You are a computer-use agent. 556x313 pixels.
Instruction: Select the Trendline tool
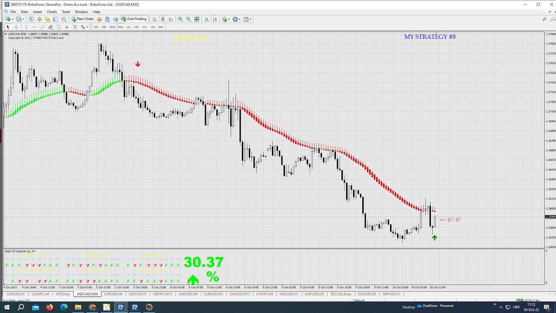[42, 27]
